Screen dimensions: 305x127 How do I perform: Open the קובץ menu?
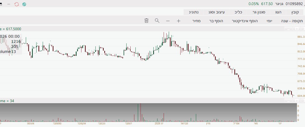pyautogui.click(x=295, y=12)
